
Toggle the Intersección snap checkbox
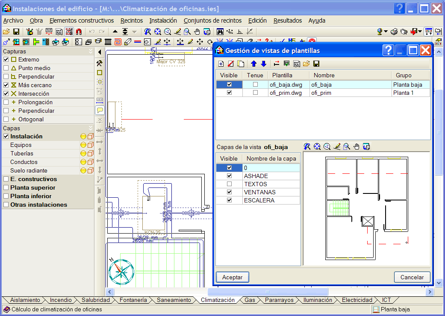click(x=6, y=94)
